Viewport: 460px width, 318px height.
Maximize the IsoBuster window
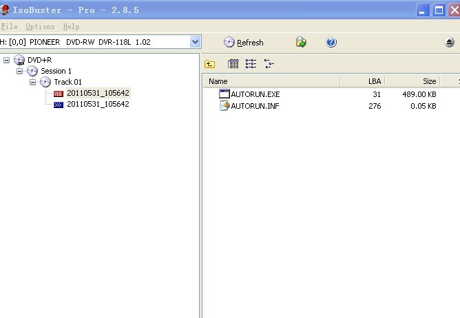[x=439, y=10]
